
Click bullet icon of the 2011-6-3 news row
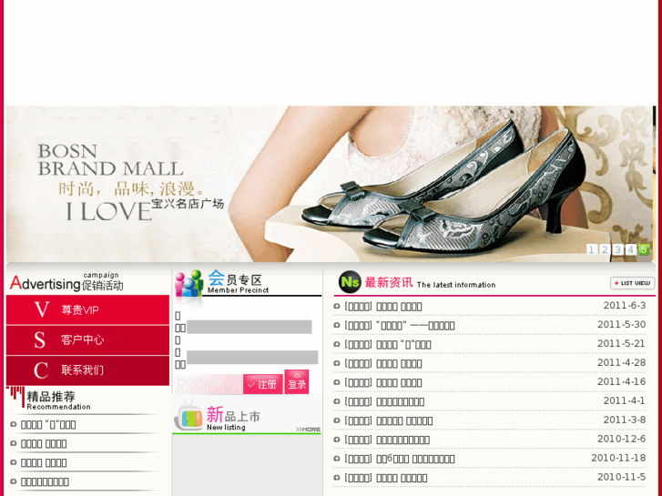point(337,307)
